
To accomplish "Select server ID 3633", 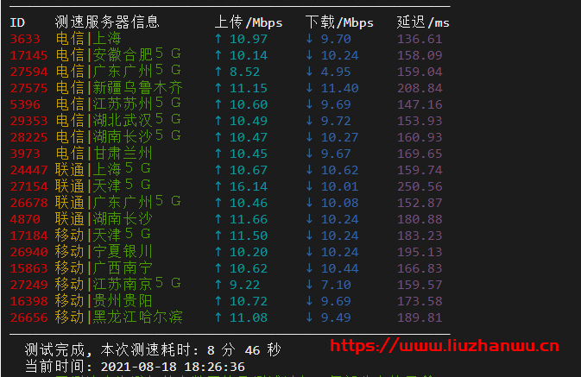I will [26, 39].
